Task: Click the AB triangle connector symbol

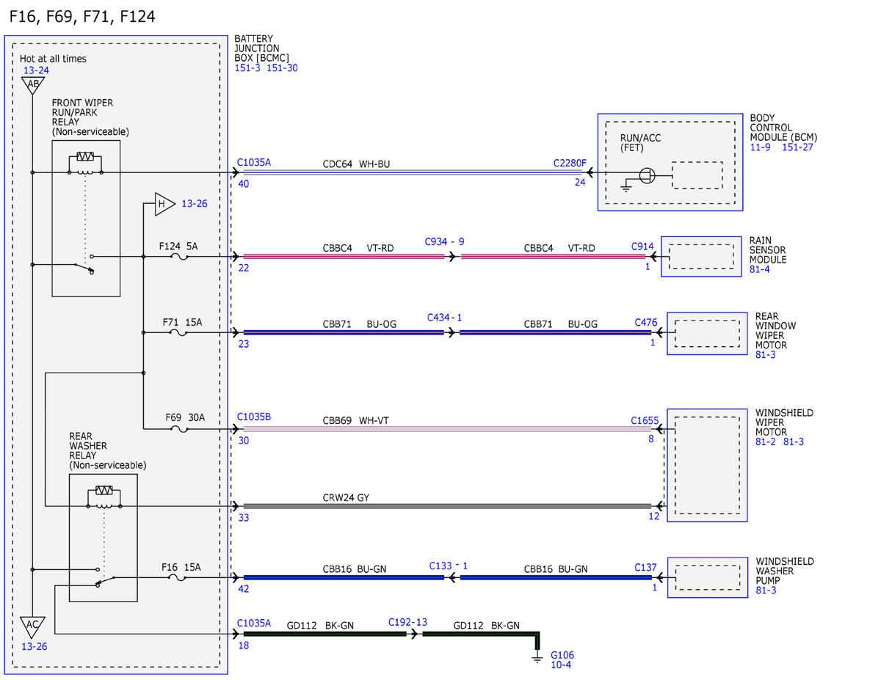Action: [x=32, y=86]
